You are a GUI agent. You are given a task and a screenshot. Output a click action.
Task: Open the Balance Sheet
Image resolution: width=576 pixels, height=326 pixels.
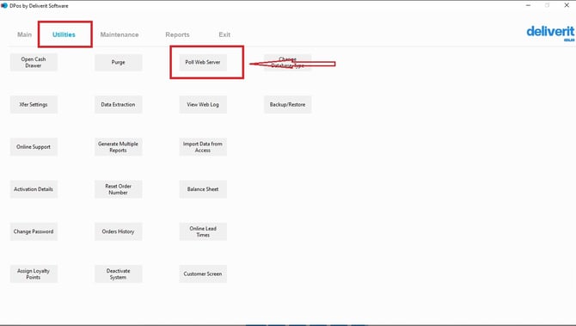203,189
